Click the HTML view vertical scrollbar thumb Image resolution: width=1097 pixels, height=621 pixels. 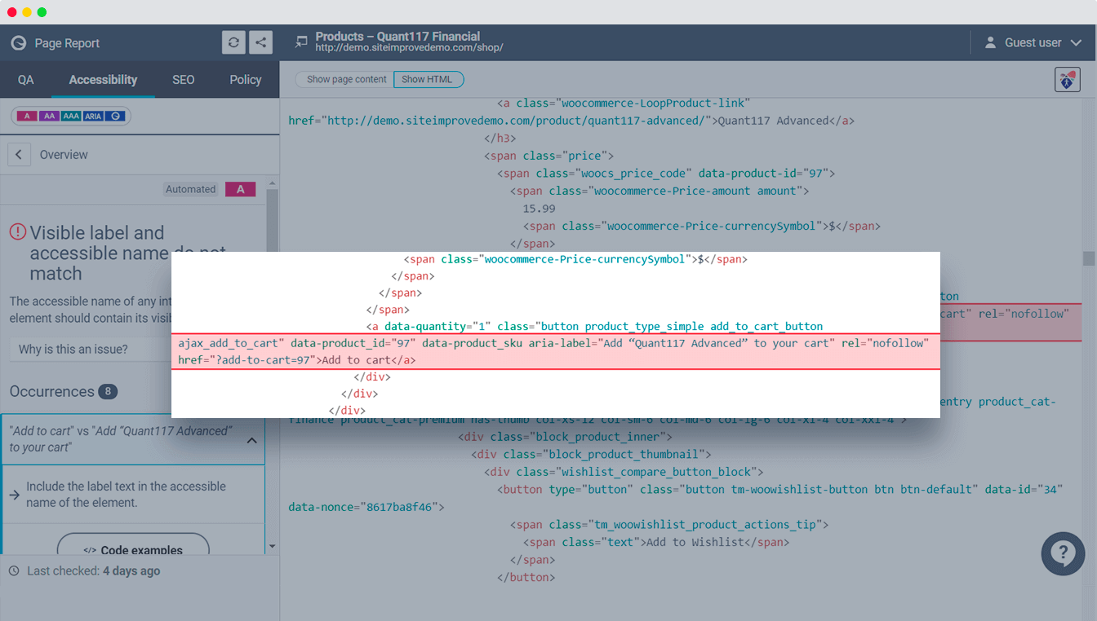tap(1089, 258)
